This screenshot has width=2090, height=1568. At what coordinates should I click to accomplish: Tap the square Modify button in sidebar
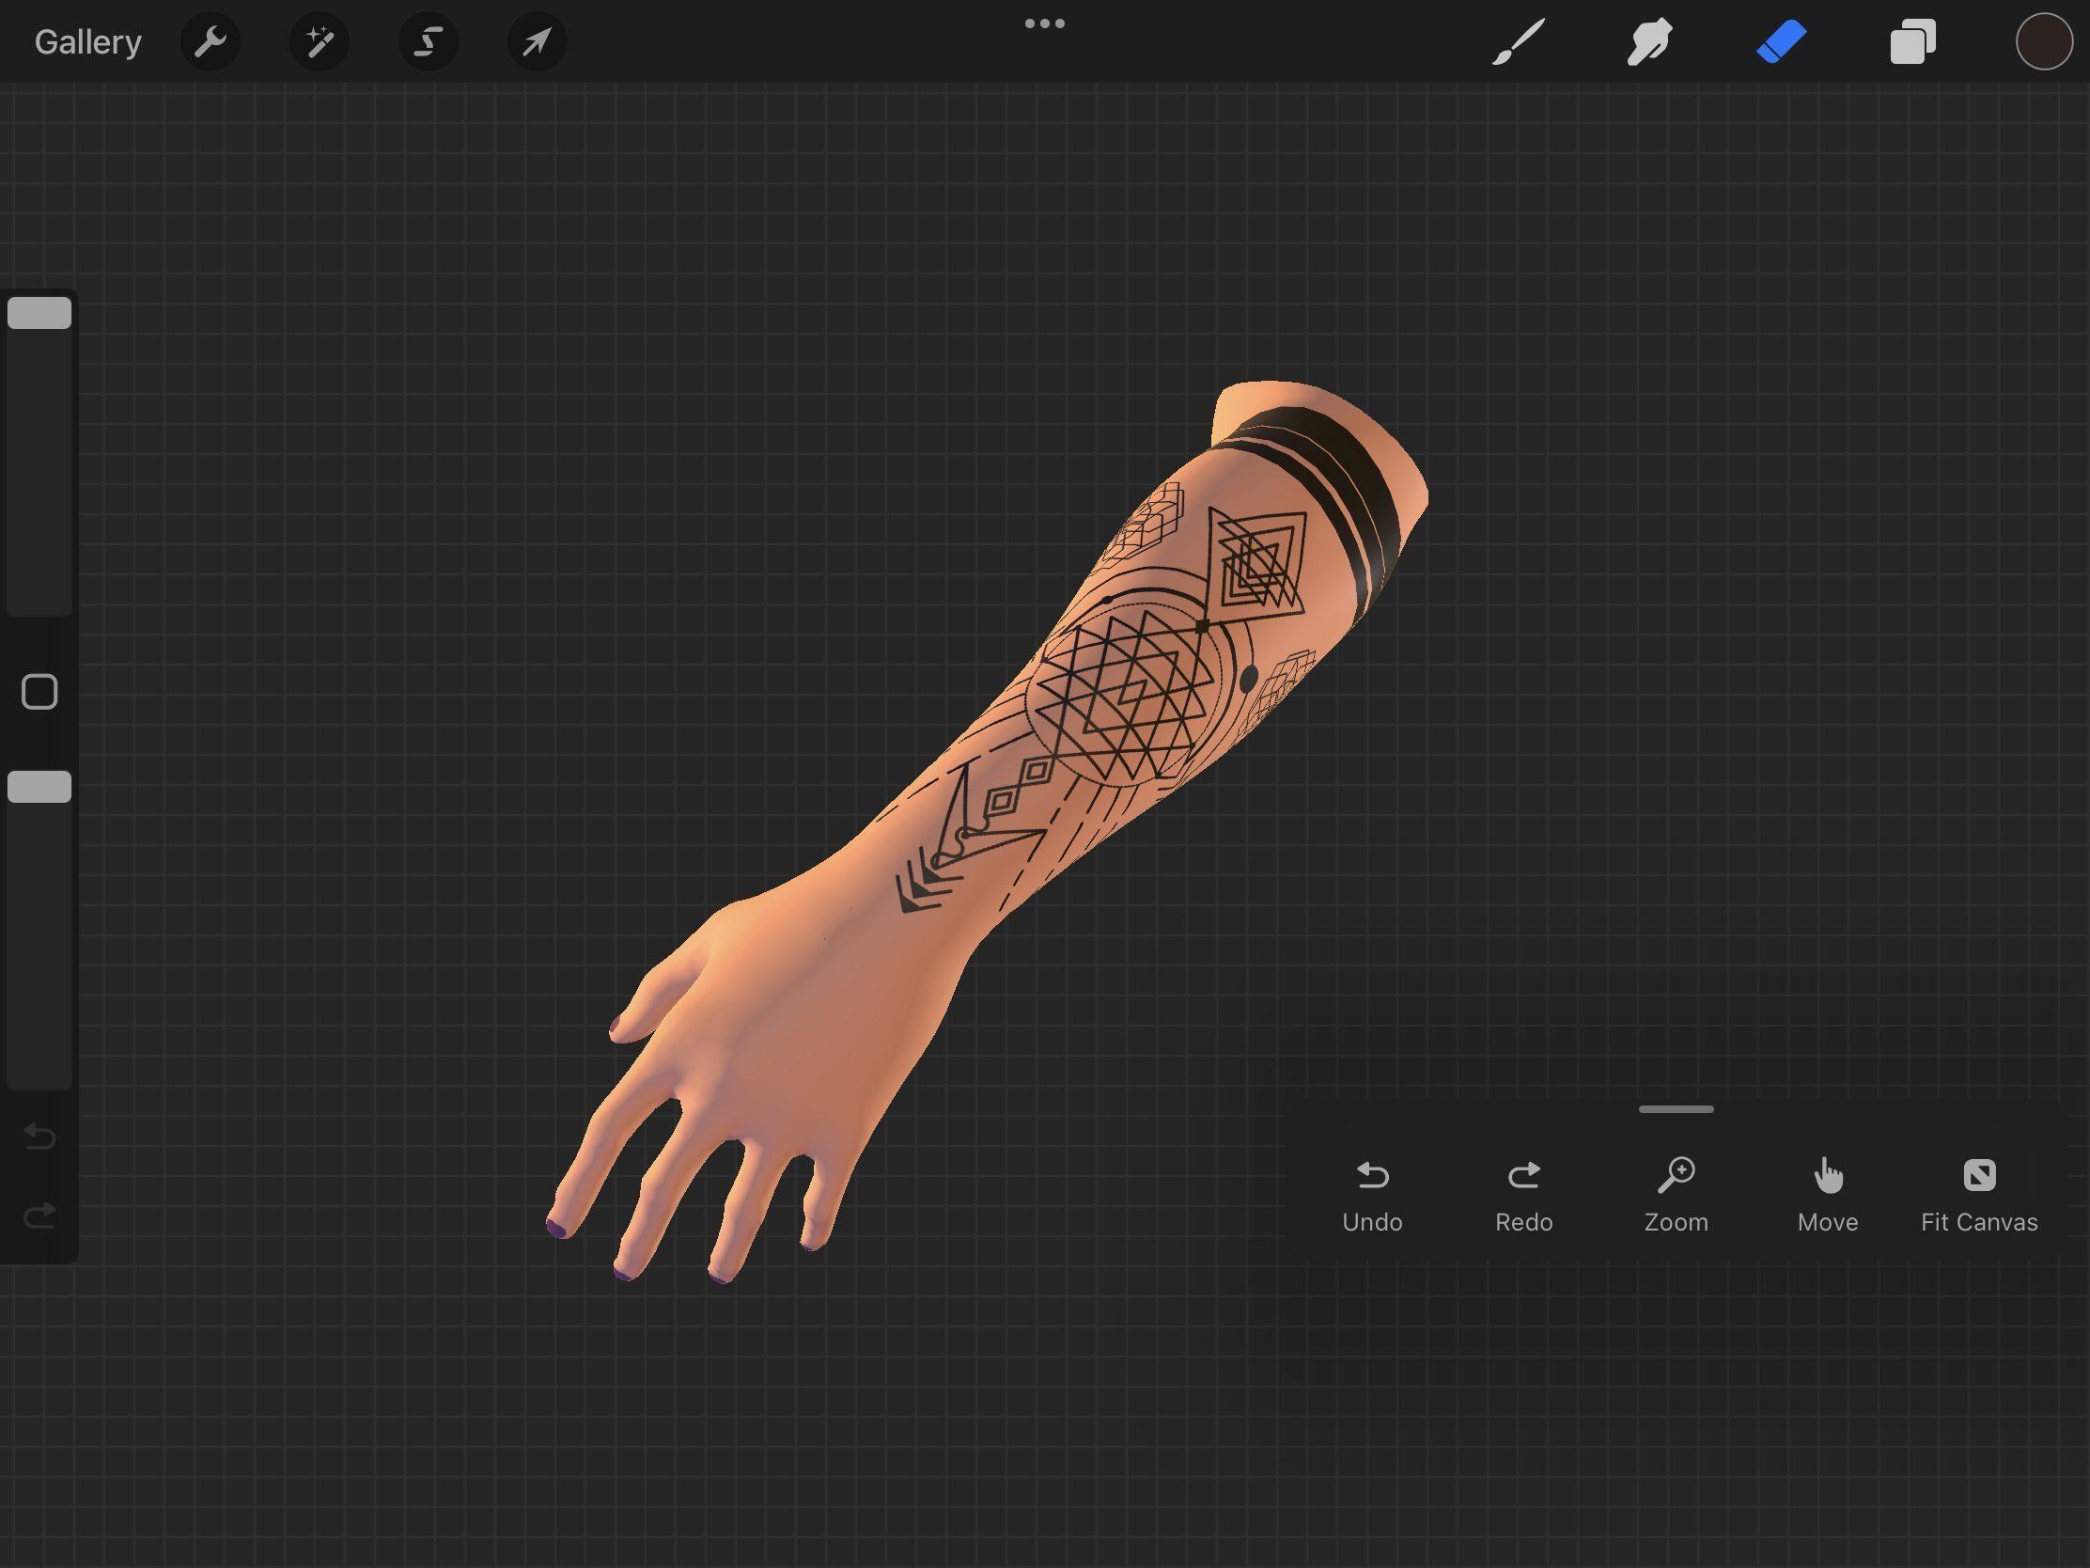pos(39,692)
